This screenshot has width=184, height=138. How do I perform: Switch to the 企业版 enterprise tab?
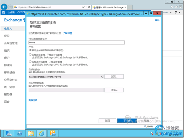coord(11,12)
